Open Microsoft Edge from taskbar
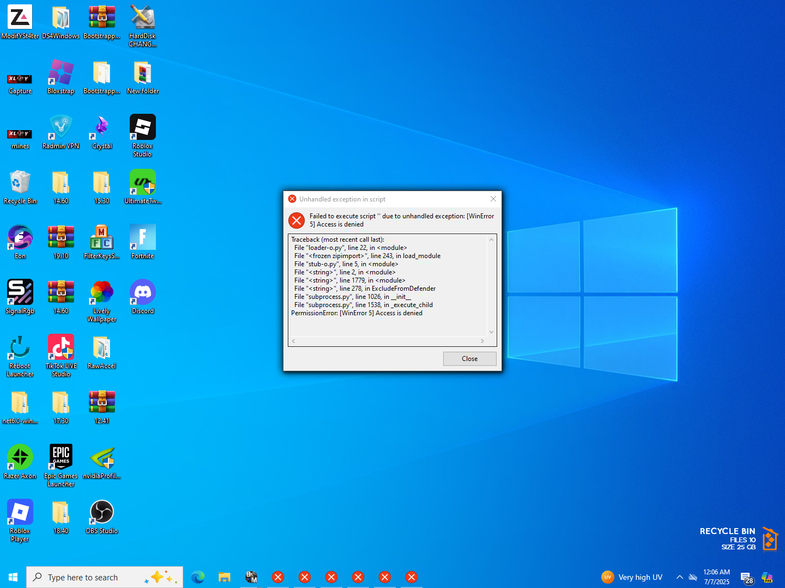This screenshot has height=588, width=785. 198,577
